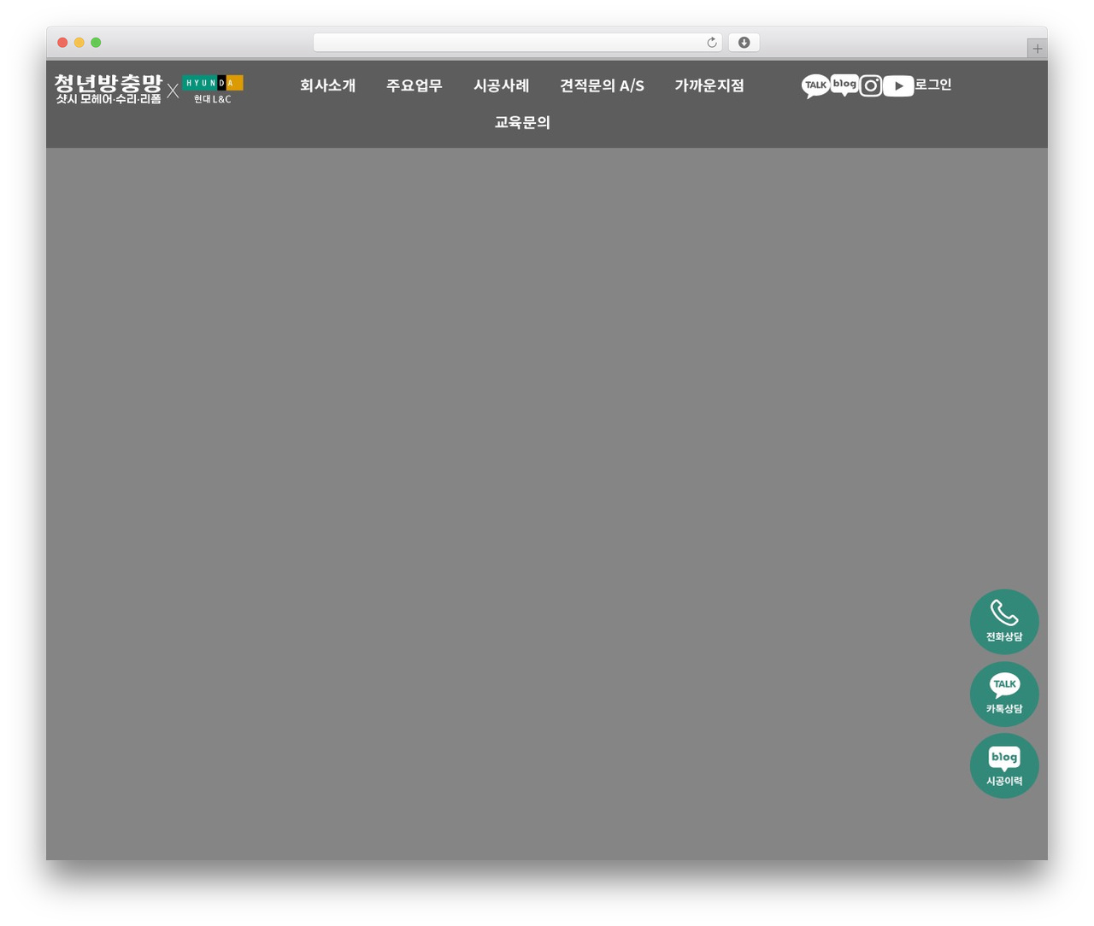Image resolution: width=1094 pixels, height=926 pixels.
Task: Open the 시공사례 menu
Action: (x=501, y=85)
